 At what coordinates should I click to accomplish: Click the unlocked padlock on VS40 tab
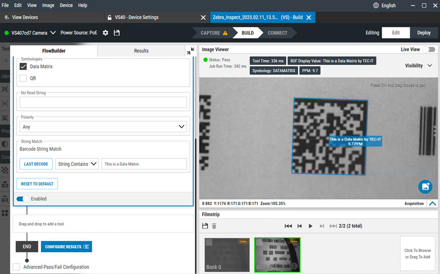coord(110,18)
